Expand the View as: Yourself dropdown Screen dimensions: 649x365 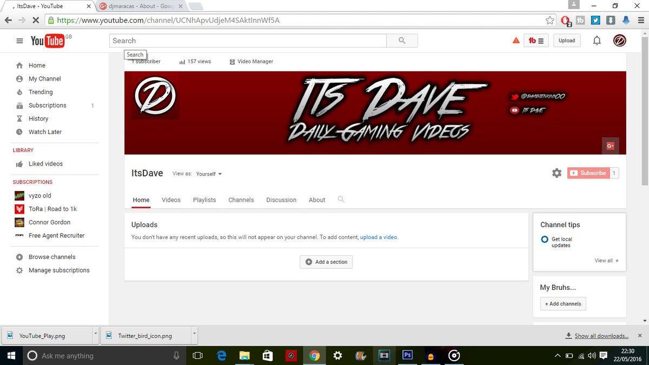pos(209,174)
